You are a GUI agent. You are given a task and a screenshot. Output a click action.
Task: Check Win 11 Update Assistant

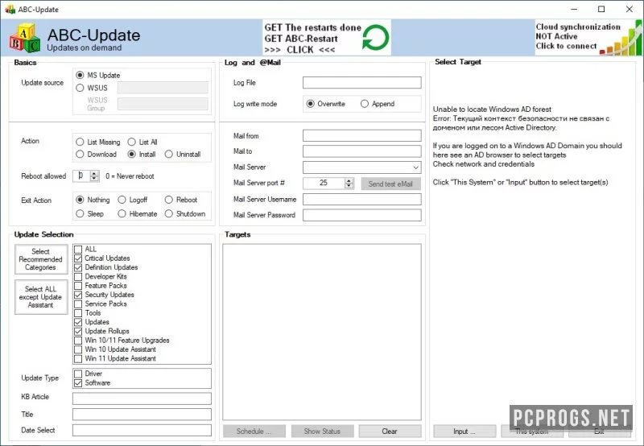click(x=78, y=358)
